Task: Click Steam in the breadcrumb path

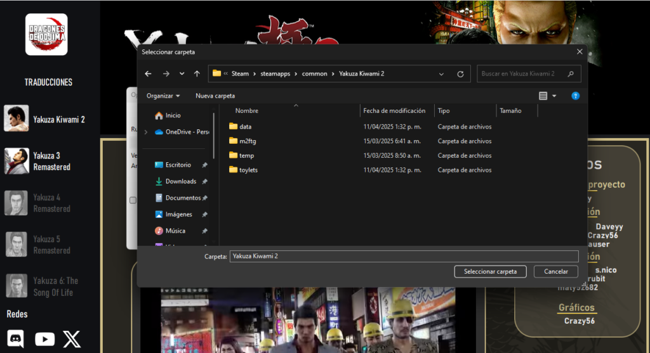Action: (x=240, y=74)
